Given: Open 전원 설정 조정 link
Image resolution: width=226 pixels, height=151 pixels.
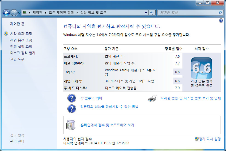Looking at the screenshot, I should coord(21,47).
